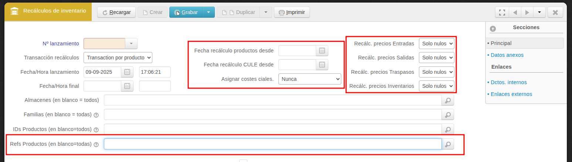Open calendar for Fecha recálculo CULE desde

322,65
